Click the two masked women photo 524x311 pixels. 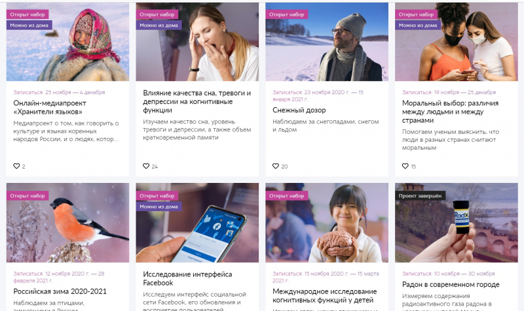click(457, 42)
